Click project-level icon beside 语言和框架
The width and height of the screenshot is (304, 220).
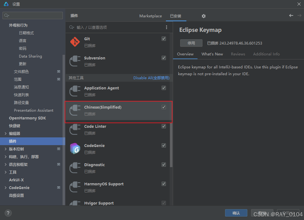59,164
